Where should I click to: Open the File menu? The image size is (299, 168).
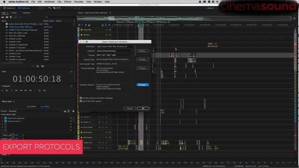33,2
